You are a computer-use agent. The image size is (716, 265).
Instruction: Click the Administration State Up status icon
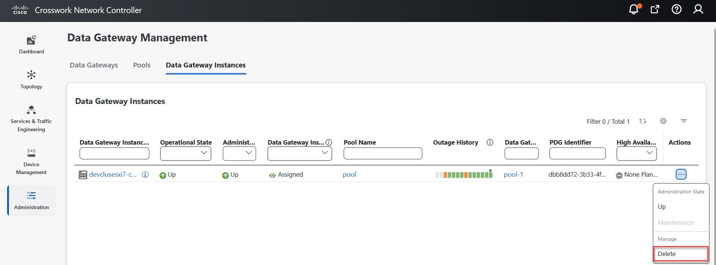(x=225, y=175)
